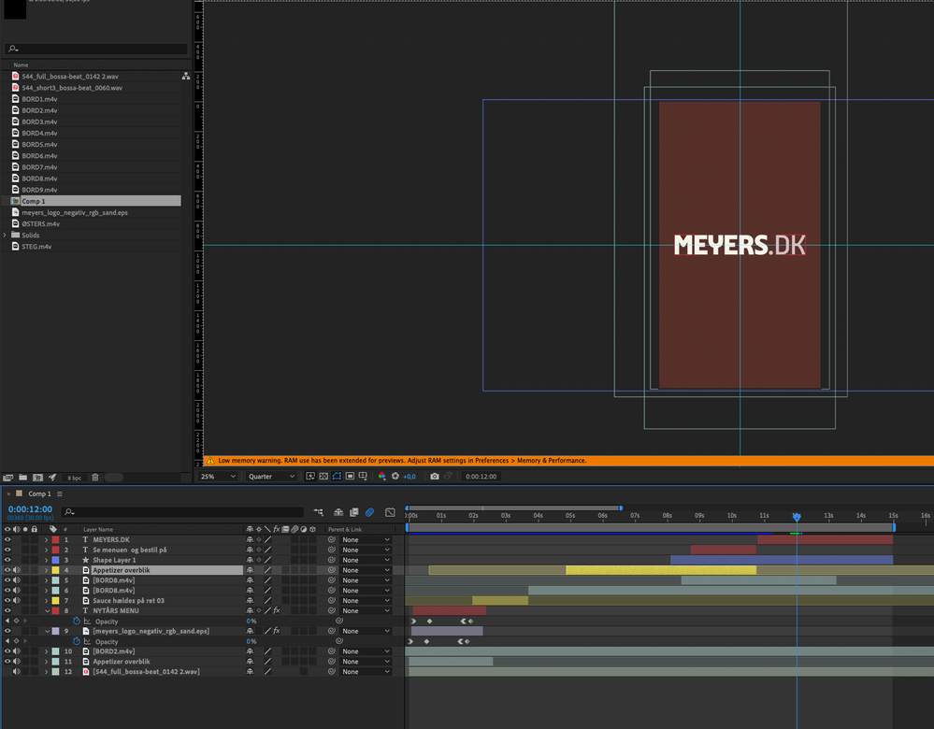The width and height of the screenshot is (934, 729).
Task: Expand the Solids folder in the Project panel
Action: tap(7, 235)
